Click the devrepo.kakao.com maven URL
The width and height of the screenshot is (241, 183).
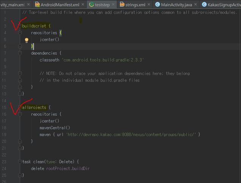(131, 134)
